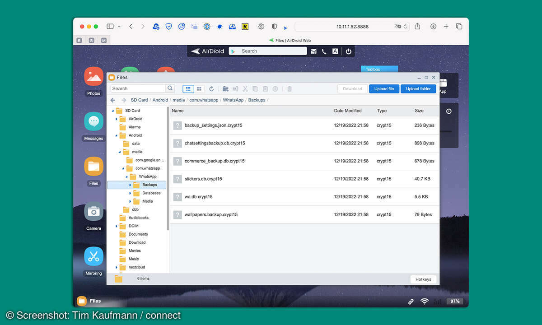The width and height of the screenshot is (542, 325).
Task: Launch the Camera app icon
Action: tap(93, 211)
